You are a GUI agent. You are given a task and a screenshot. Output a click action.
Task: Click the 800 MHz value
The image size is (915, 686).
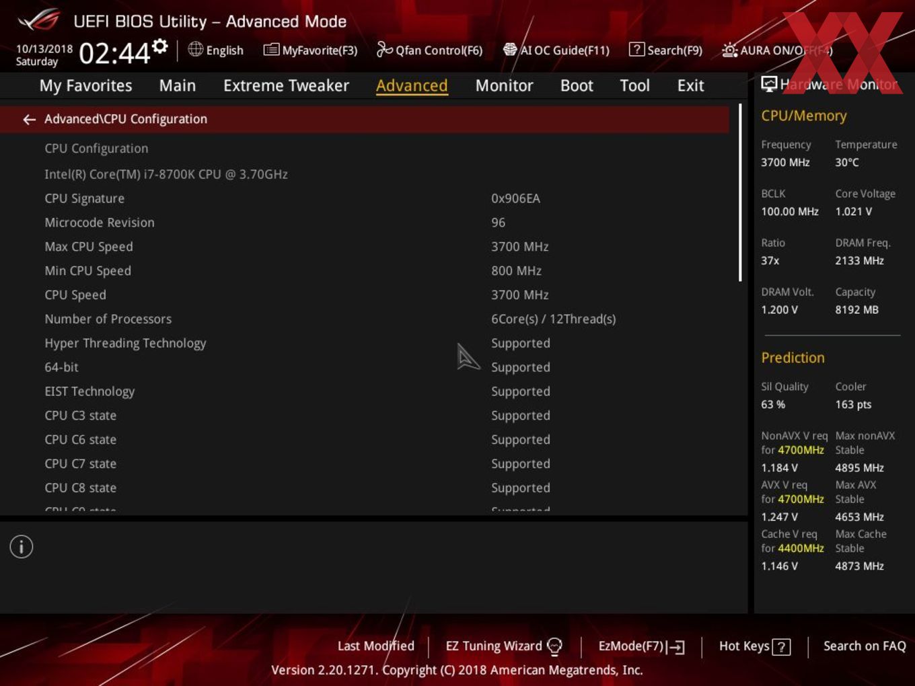click(516, 271)
